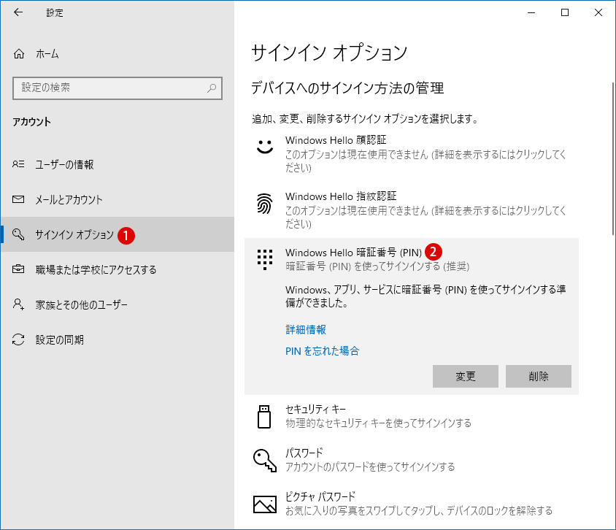
Task: Minimize the 設定 window
Action: (x=531, y=12)
